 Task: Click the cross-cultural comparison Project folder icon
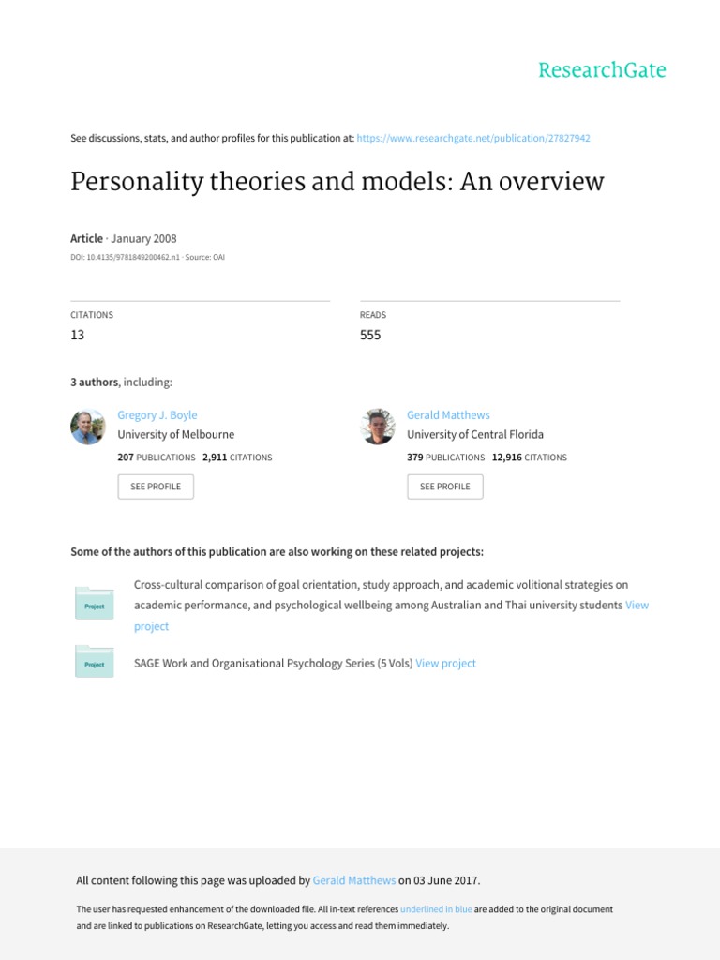point(94,603)
